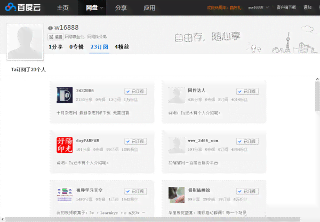The width and height of the screenshot is (320, 222).
Task: Click the Baidu Yun cloud logo
Action: click(22, 7)
